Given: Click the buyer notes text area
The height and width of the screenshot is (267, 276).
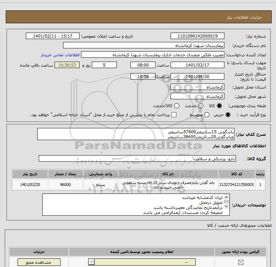Looking at the screenshot, I should coord(136,205).
